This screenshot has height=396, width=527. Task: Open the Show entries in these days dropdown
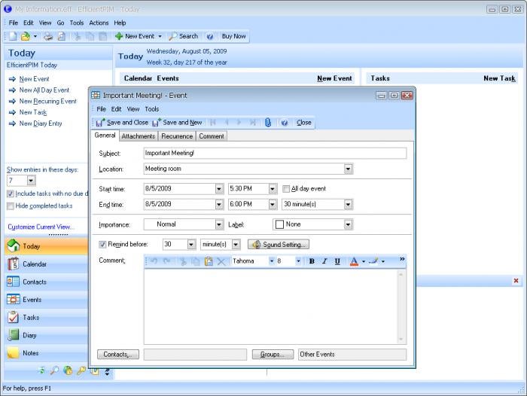pos(31,181)
